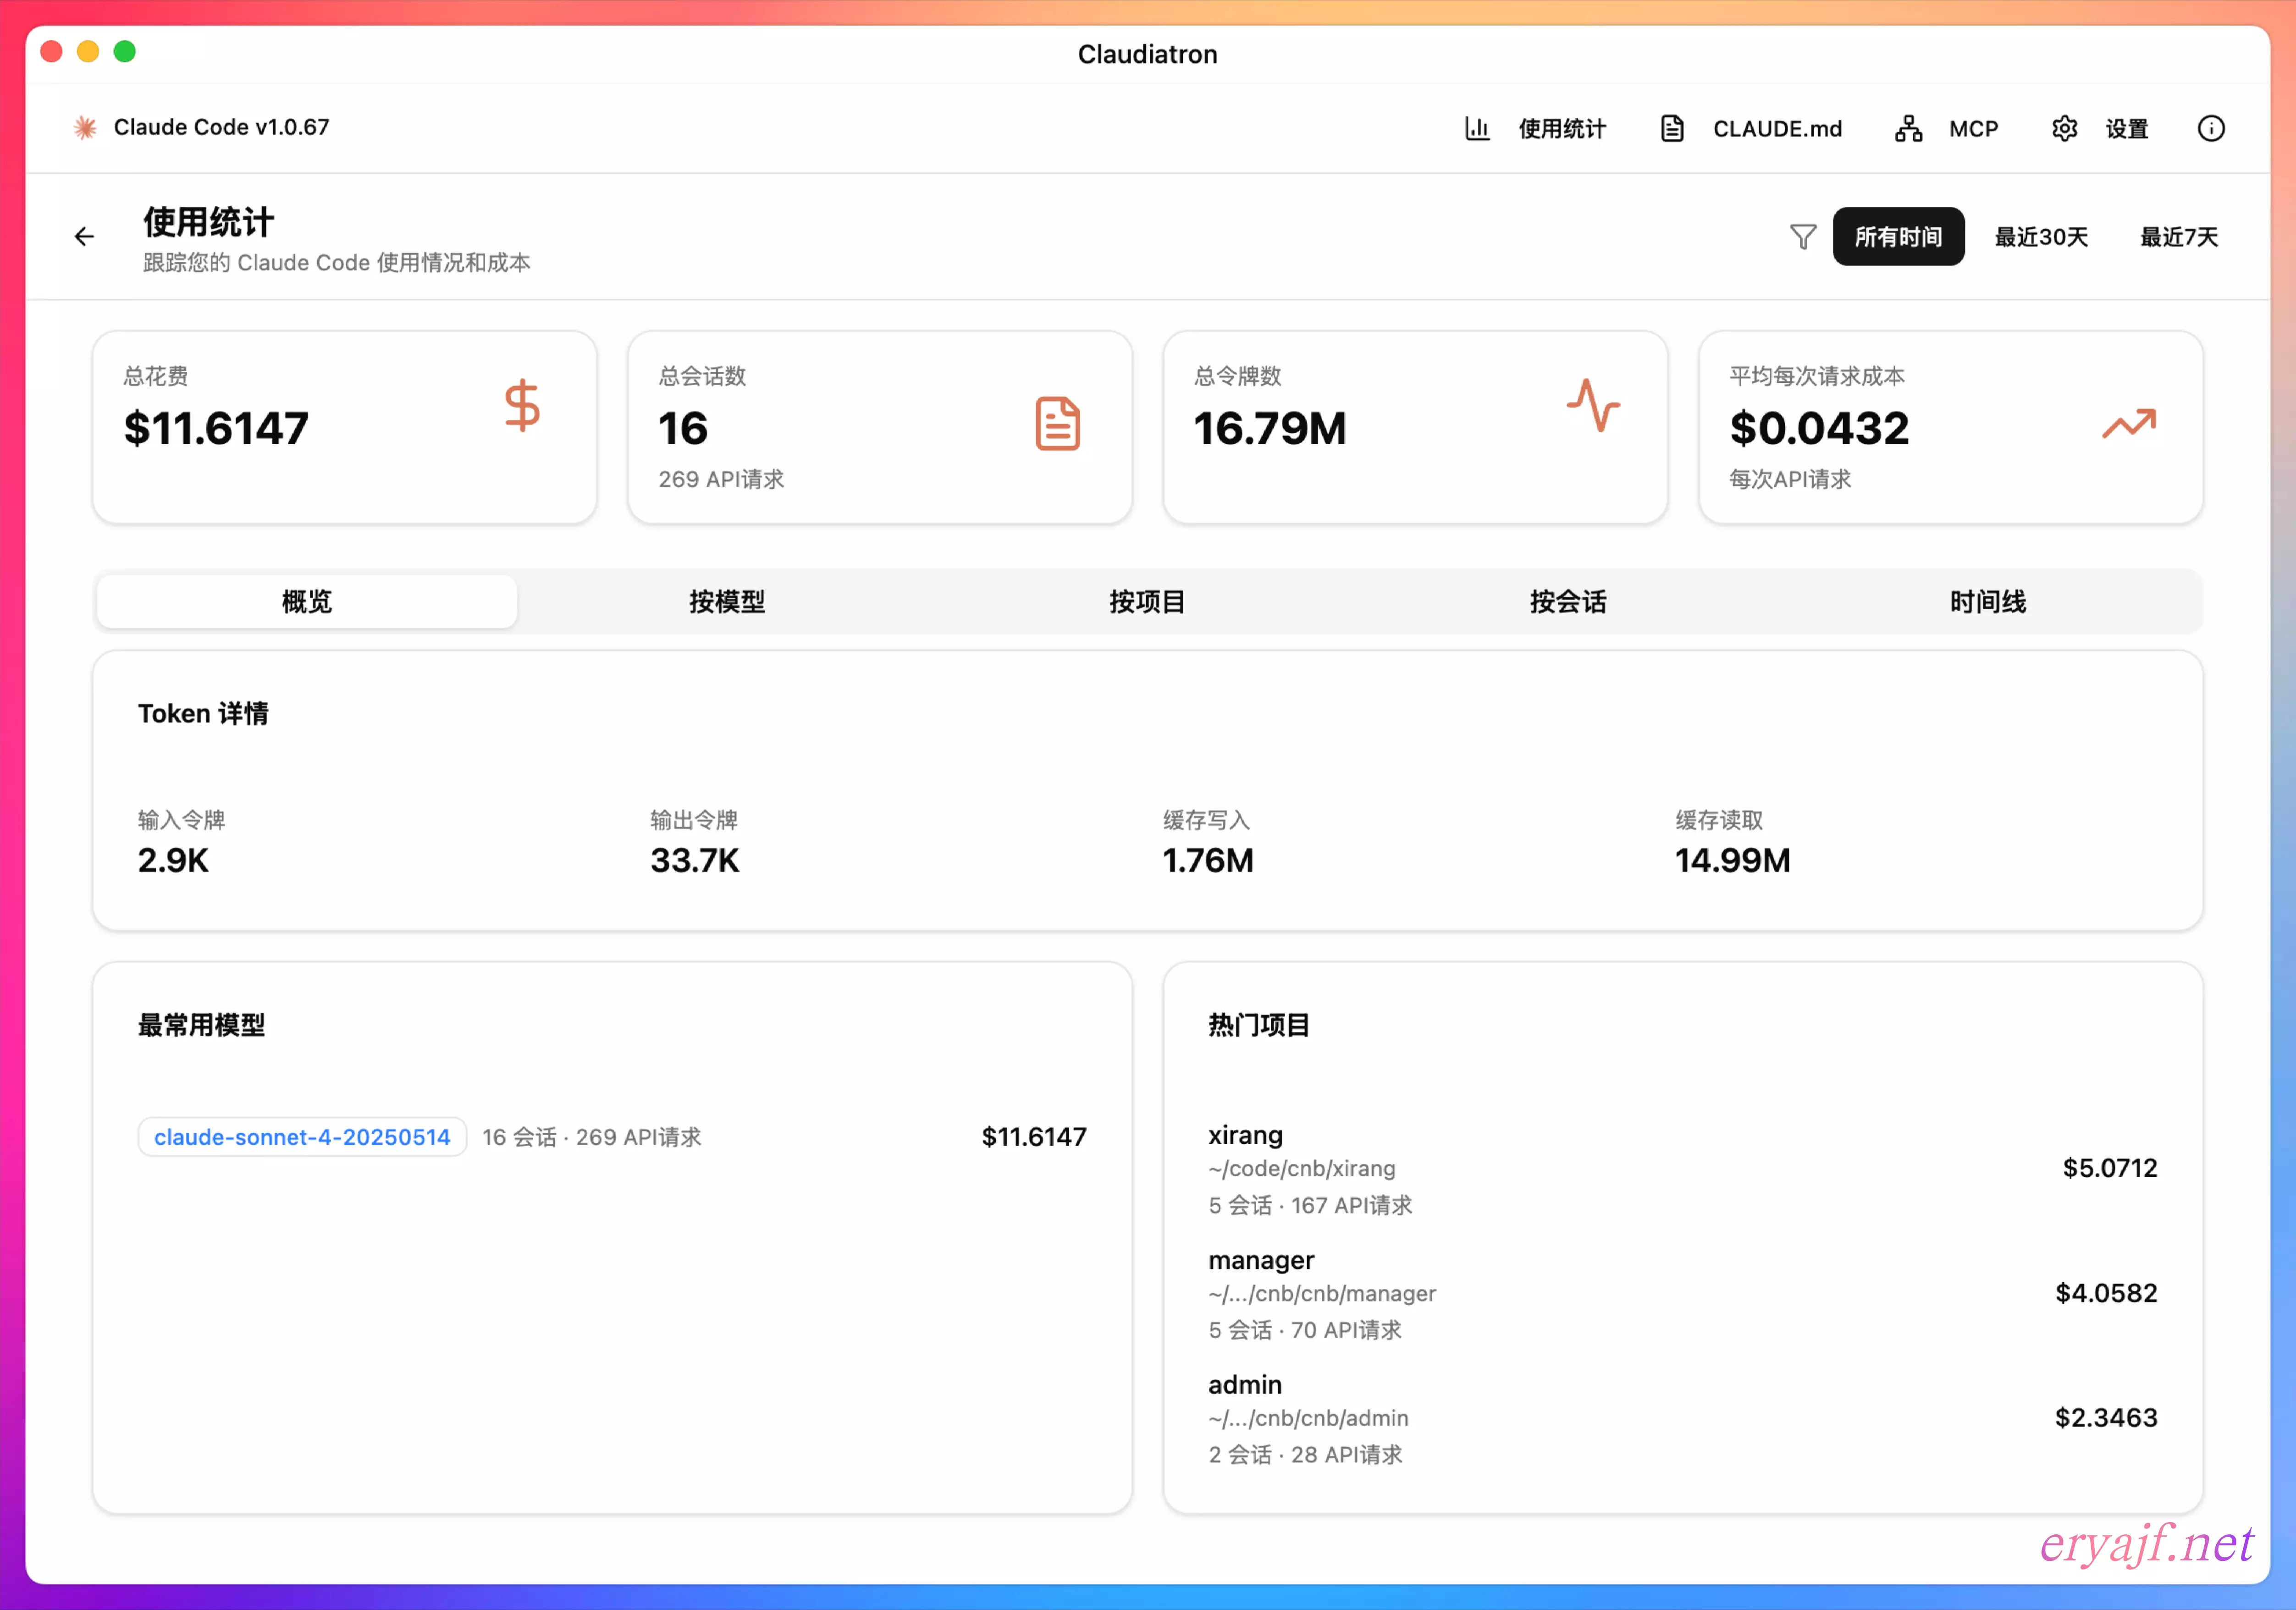Viewport: 2296px width, 1610px height.
Task: Switch to the 时间线 tab
Action: click(x=1988, y=602)
